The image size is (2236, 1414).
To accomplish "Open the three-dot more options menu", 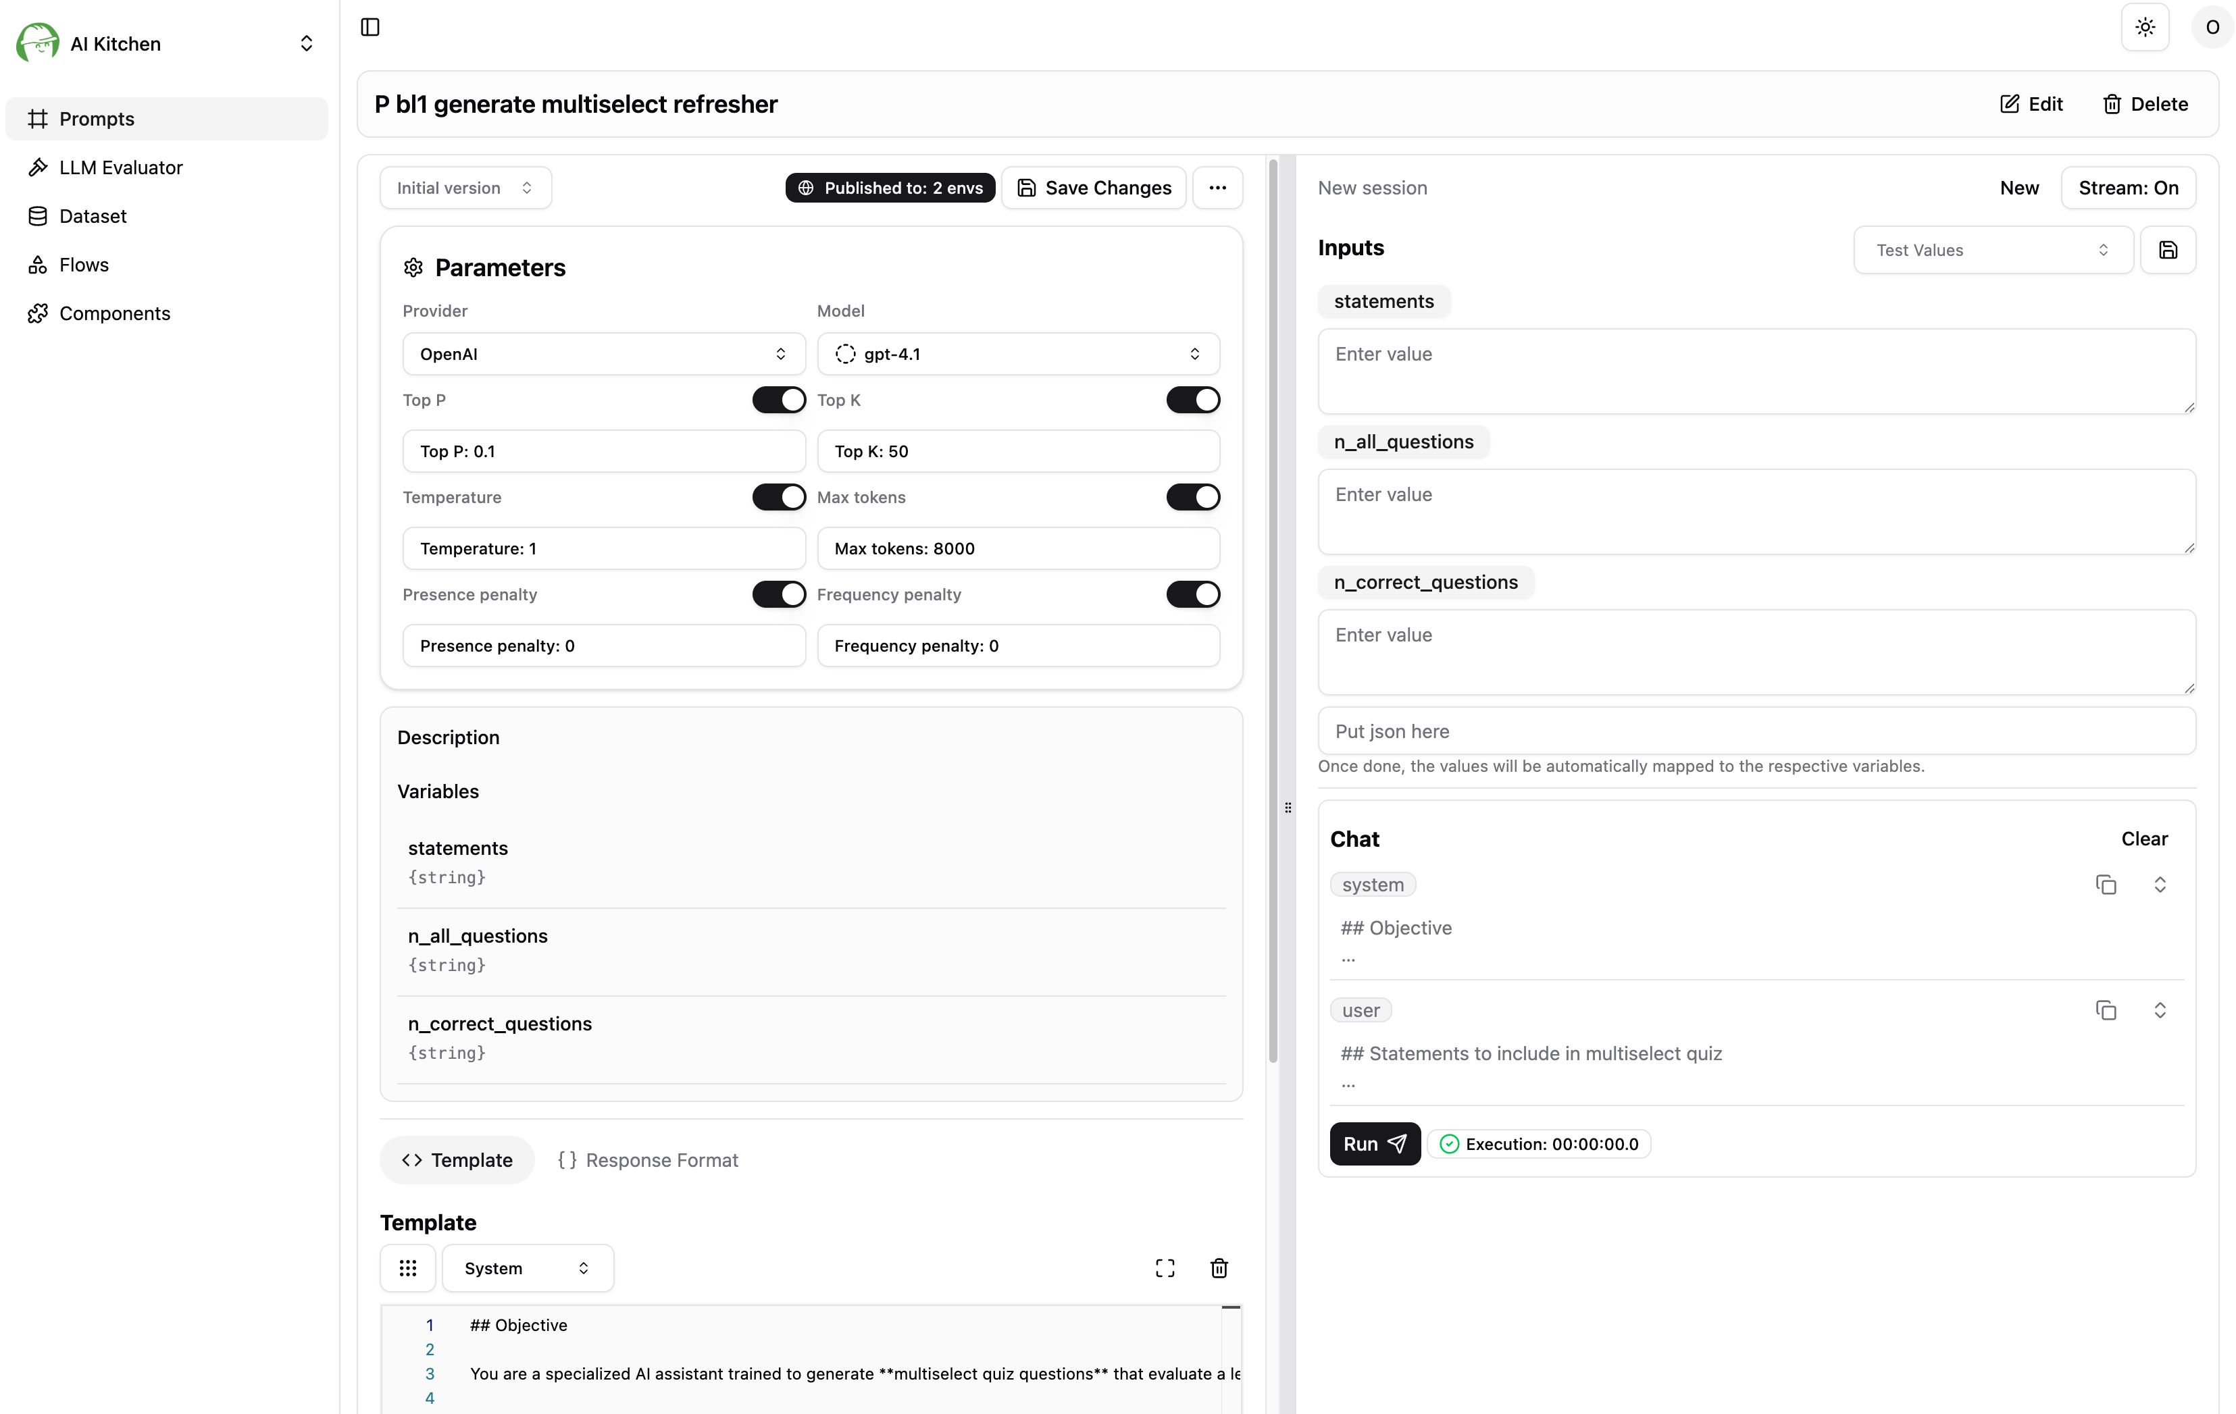I will pyautogui.click(x=1217, y=188).
